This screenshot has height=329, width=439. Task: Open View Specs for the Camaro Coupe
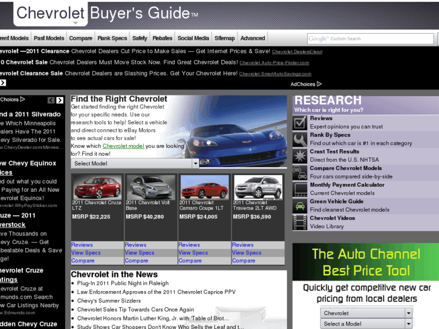click(193, 253)
